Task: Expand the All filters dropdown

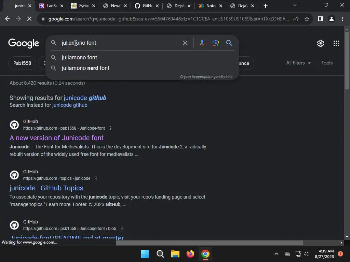Action: (x=298, y=63)
